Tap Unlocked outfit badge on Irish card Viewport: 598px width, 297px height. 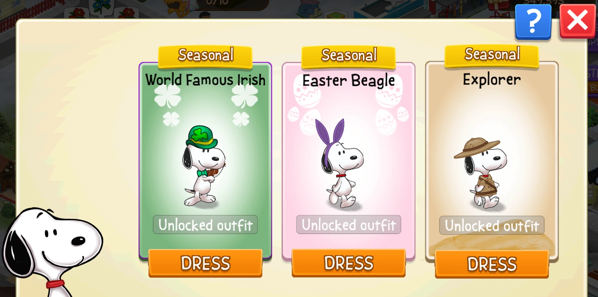(205, 225)
